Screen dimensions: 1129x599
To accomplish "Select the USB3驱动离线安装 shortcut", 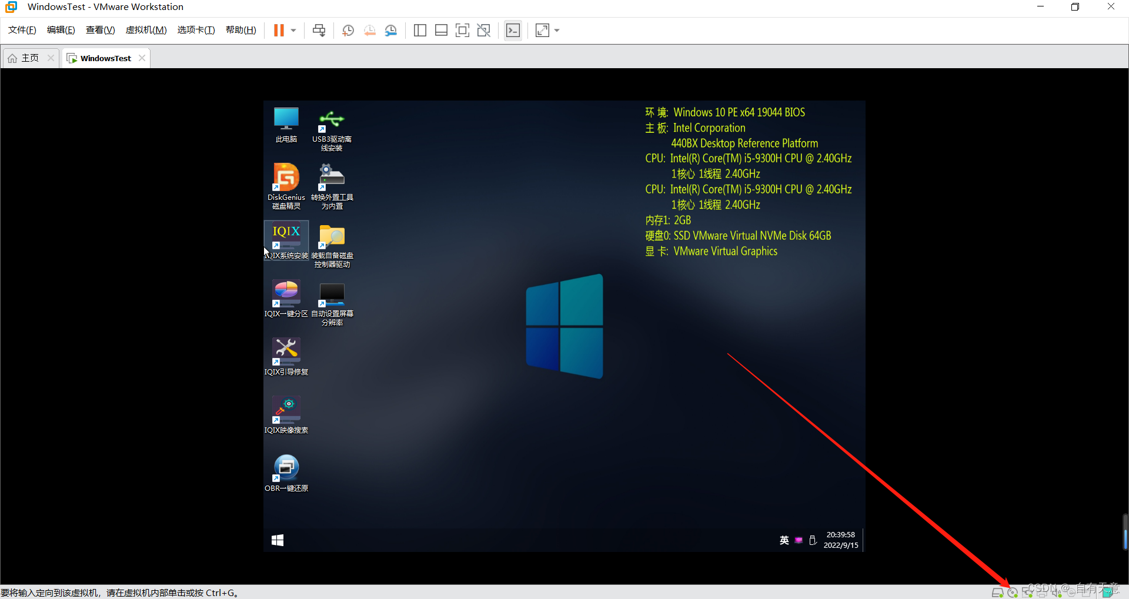I will coord(332,130).
